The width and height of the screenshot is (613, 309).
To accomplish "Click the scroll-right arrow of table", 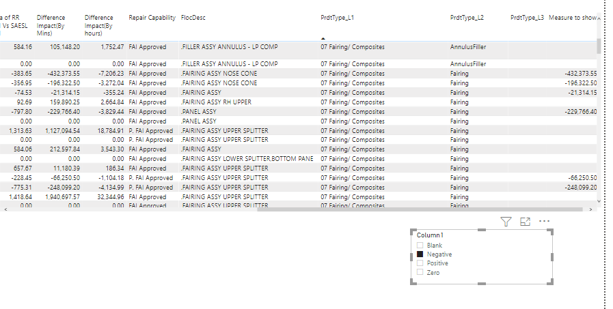I will click(590, 209).
